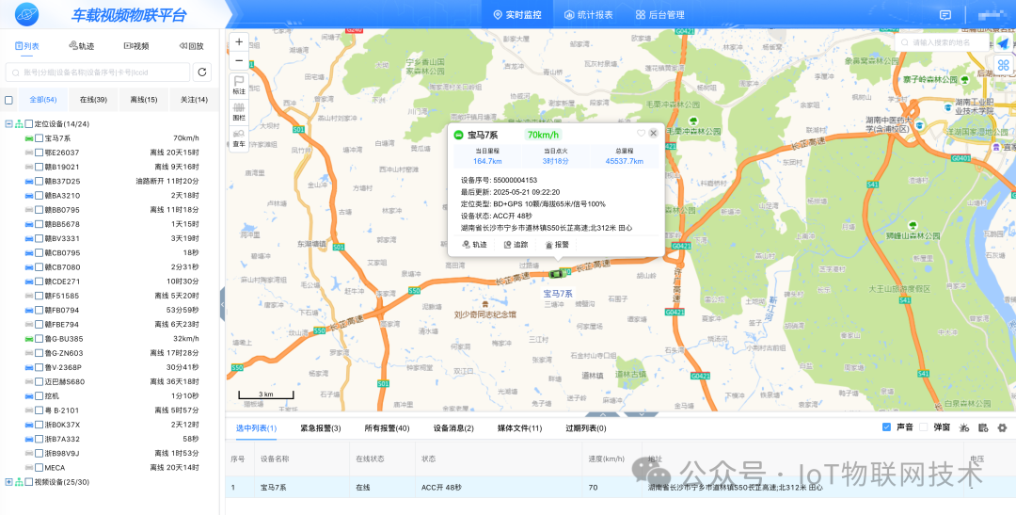Tick the select-all checkbox beside 全部
This screenshot has width=1016, height=515.
tap(8, 100)
